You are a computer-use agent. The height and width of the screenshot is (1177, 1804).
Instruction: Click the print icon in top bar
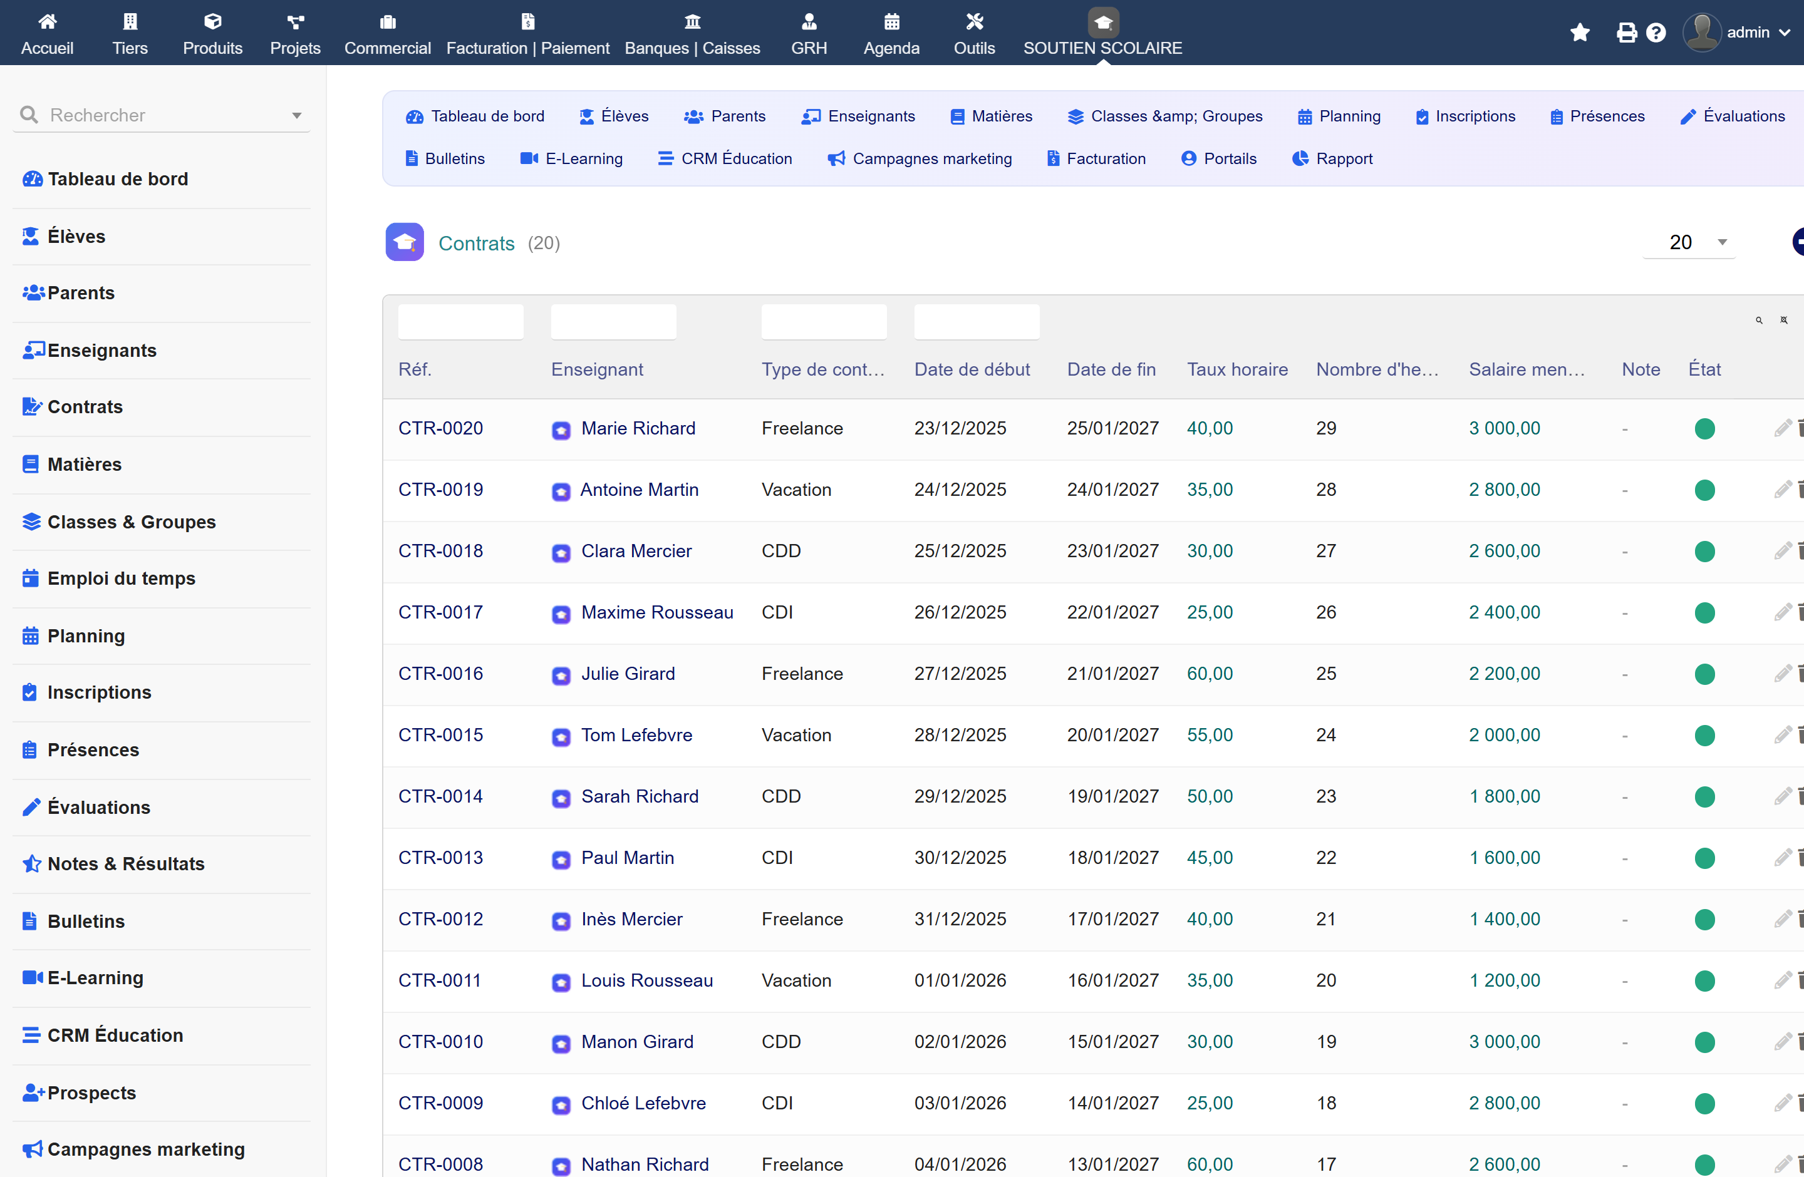(1626, 33)
